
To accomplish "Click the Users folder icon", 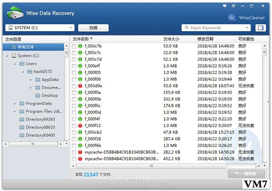I will (x=22, y=64).
